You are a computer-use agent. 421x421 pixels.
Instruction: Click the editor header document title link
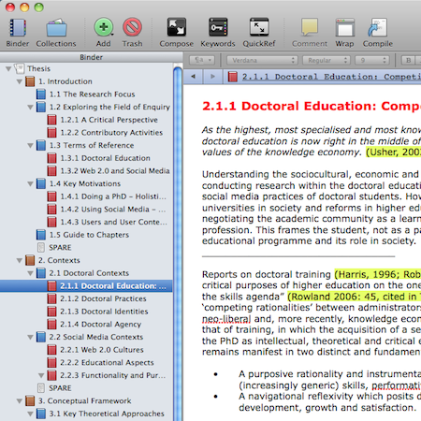pos(331,77)
